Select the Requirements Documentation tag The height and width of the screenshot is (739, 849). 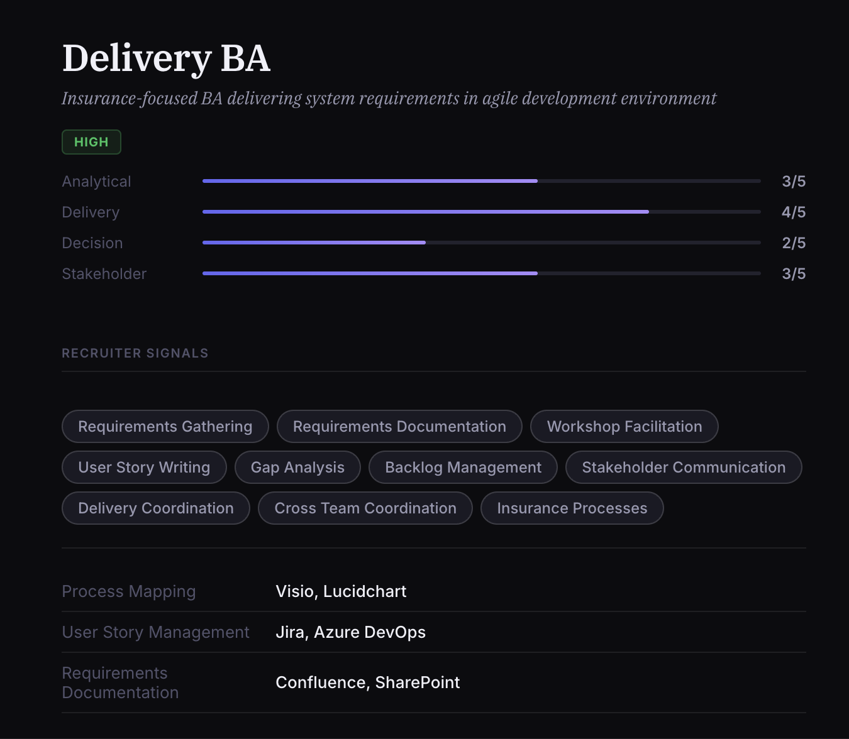click(x=399, y=426)
